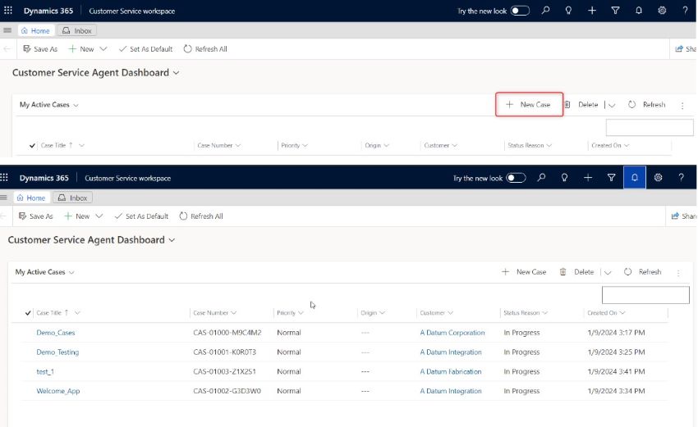
Task: Open app launcher waffle in upper window
Action: point(8,10)
